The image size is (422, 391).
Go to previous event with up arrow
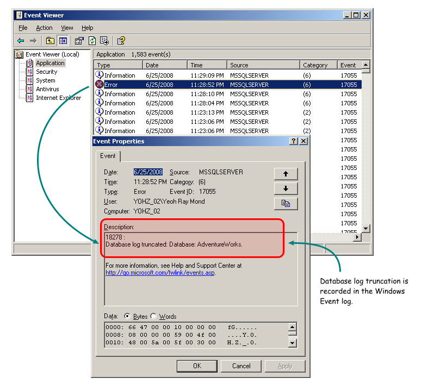point(286,174)
